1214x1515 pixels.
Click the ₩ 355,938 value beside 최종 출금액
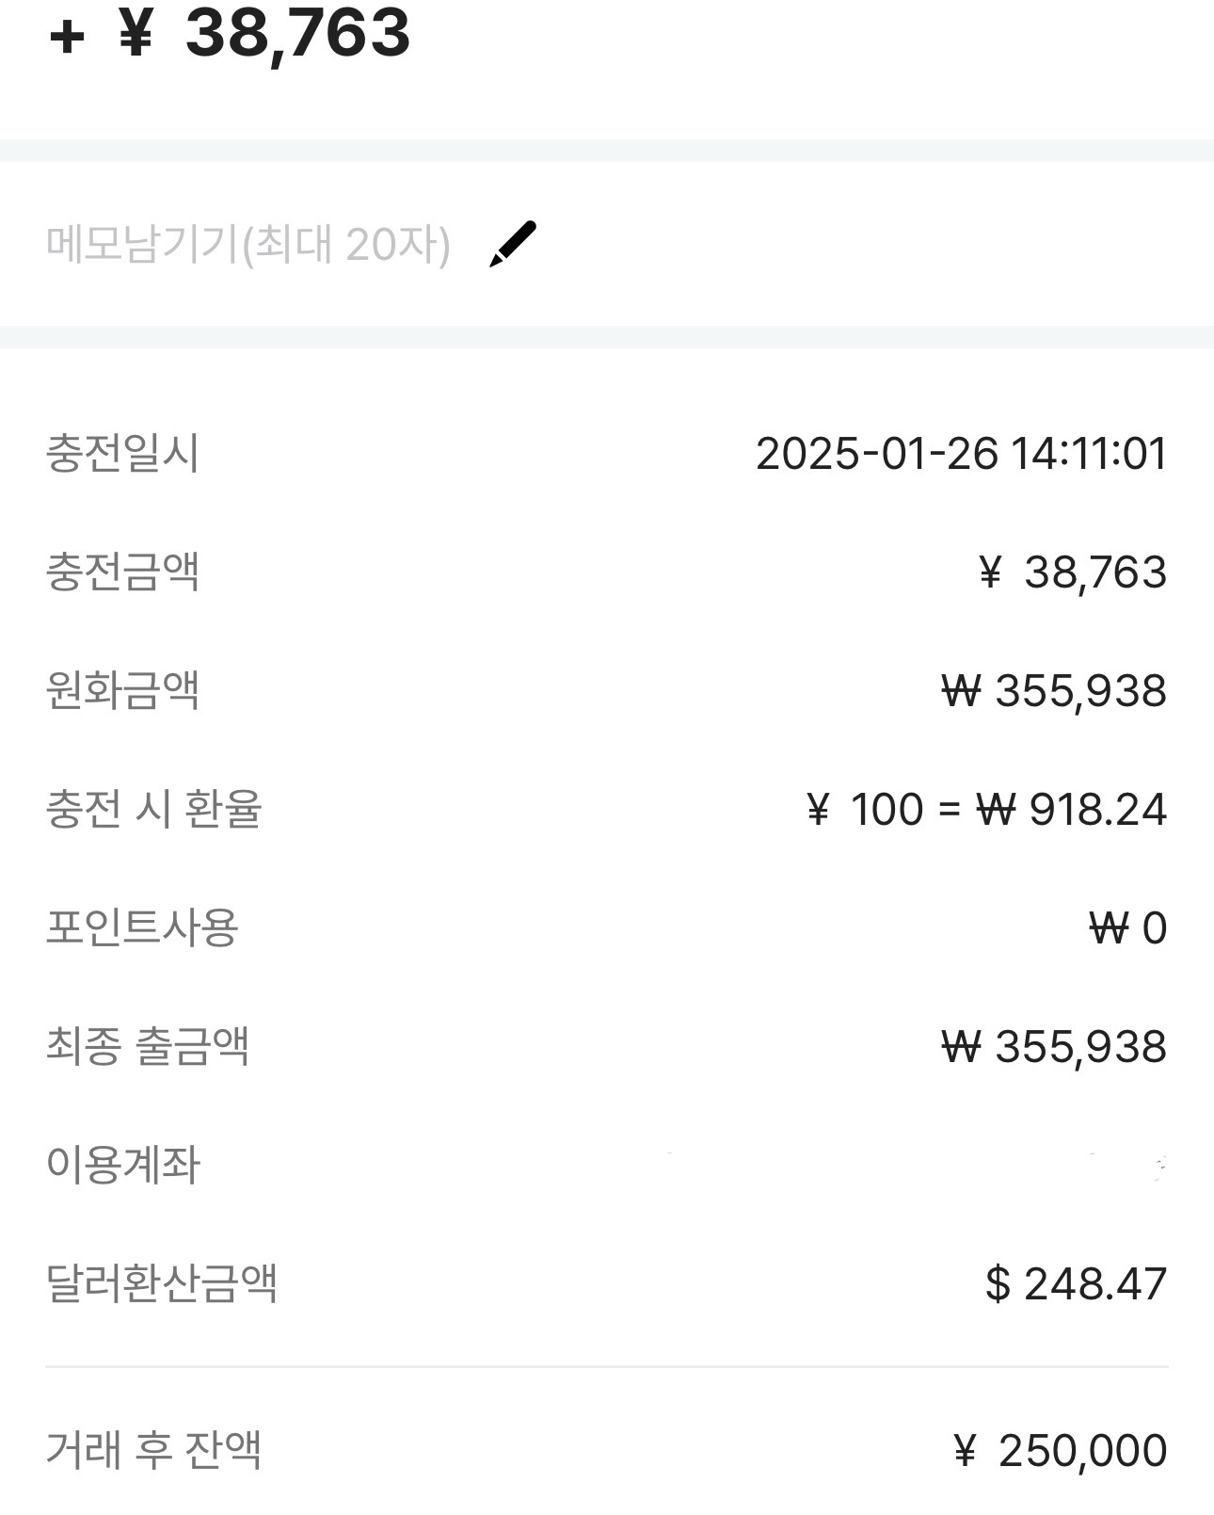1054,1047
